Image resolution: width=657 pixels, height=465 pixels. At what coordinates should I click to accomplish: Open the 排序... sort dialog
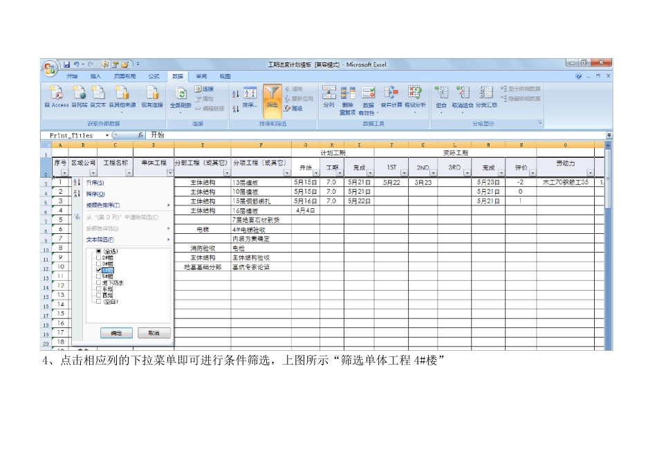pyautogui.click(x=250, y=98)
